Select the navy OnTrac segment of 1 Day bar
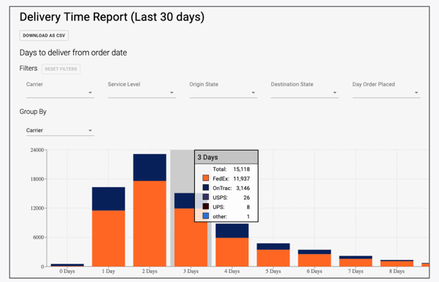Screen dimensions: 439x282 108,199
